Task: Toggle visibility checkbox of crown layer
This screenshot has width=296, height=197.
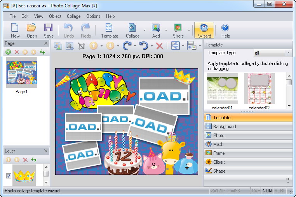Action: click(9, 176)
